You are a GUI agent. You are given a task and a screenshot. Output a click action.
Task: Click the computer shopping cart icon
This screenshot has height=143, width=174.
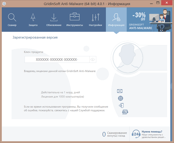(125, 112)
